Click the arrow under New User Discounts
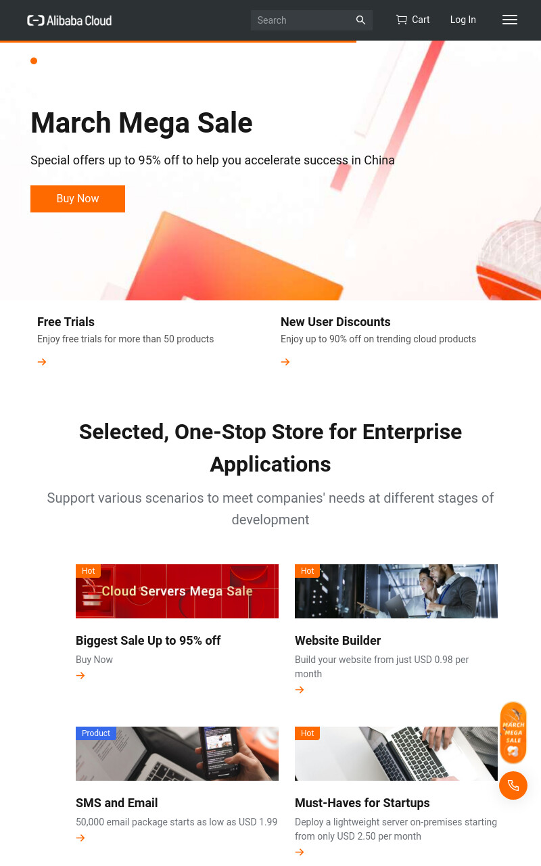The image size is (541, 866). coord(285,362)
